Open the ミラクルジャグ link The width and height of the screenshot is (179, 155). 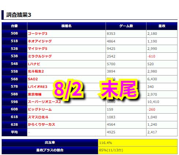[40, 56]
